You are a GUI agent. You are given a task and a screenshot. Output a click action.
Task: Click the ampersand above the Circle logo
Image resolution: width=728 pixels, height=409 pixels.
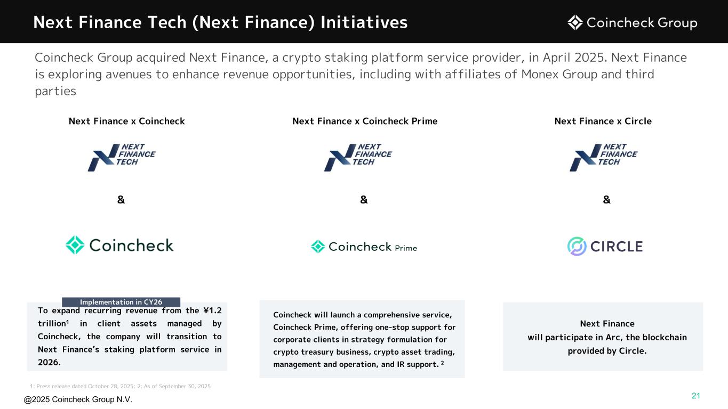[606, 200]
